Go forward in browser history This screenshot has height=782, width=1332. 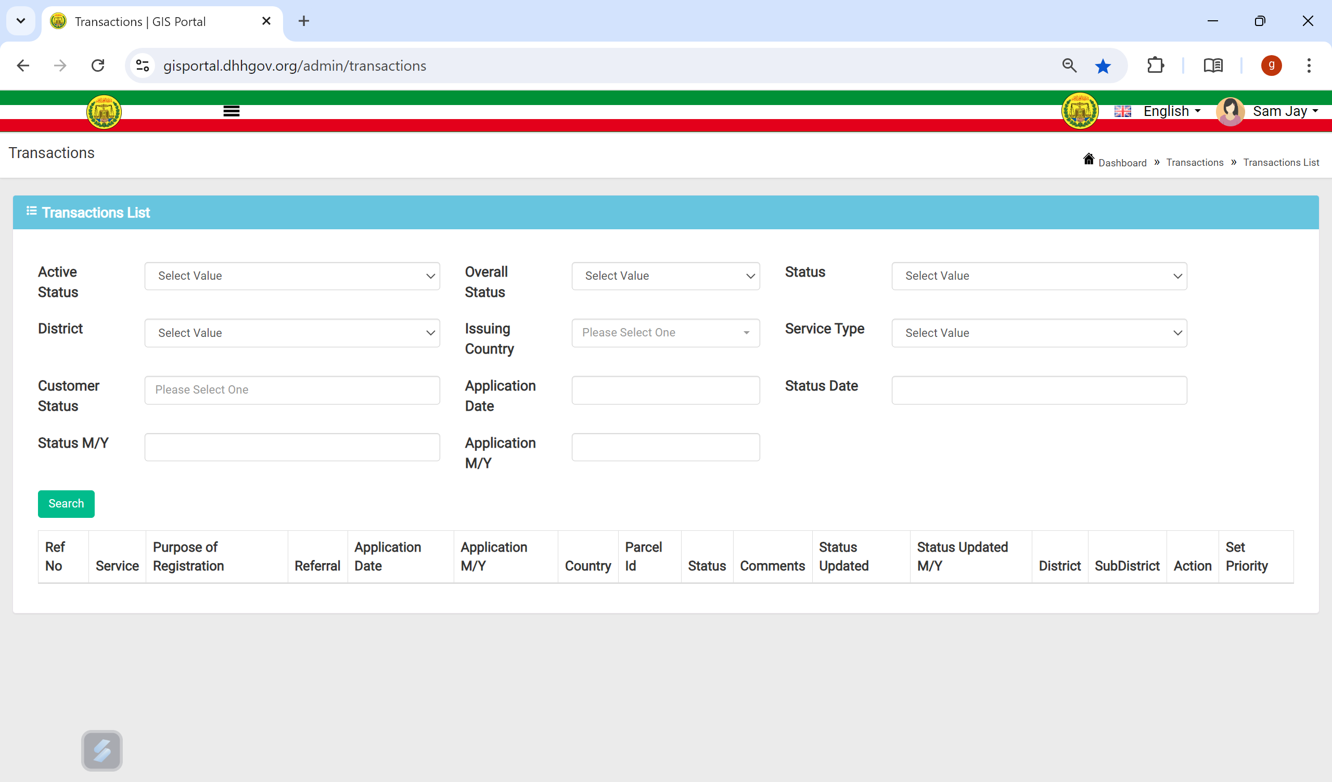[60, 66]
